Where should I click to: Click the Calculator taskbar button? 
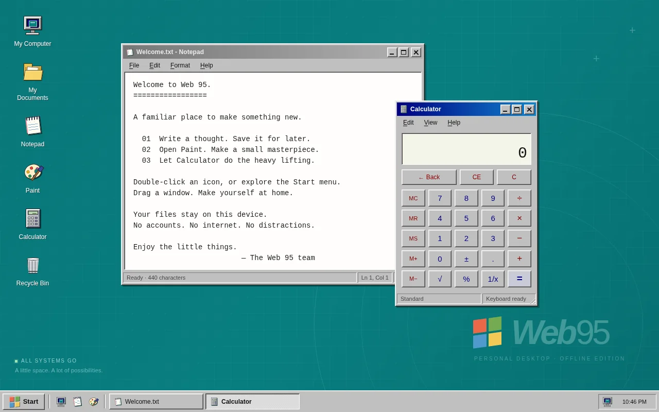tap(252, 402)
